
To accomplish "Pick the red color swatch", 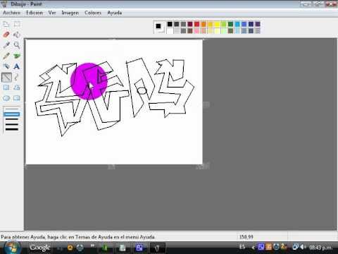I will click(x=196, y=24).
